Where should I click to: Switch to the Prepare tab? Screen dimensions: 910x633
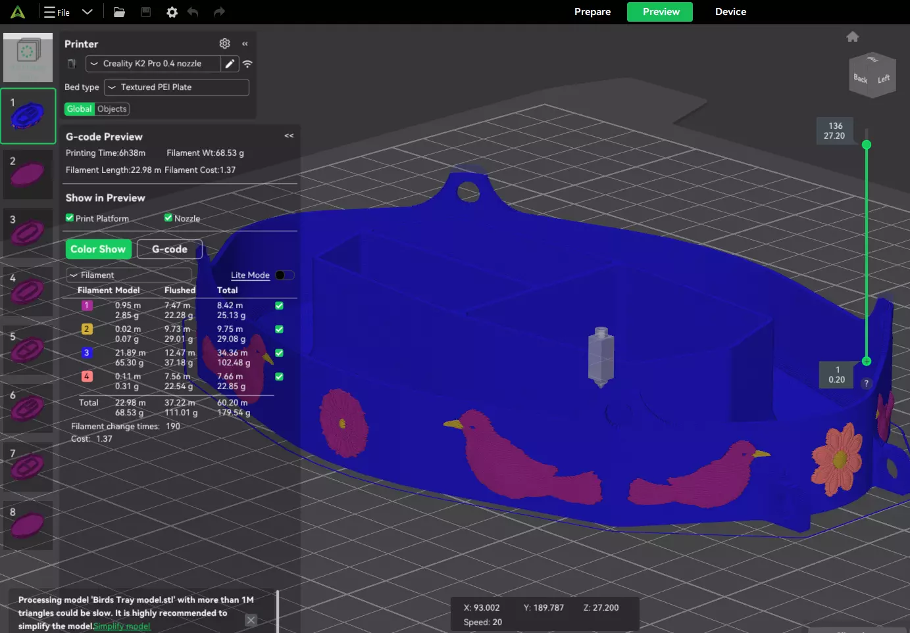pos(592,12)
